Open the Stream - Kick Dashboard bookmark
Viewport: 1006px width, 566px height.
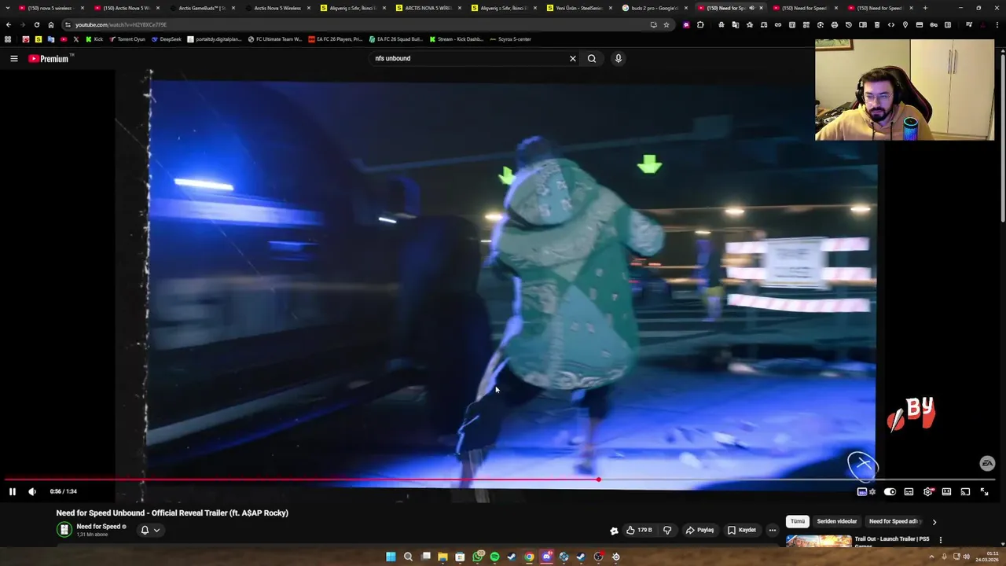coord(457,39)
